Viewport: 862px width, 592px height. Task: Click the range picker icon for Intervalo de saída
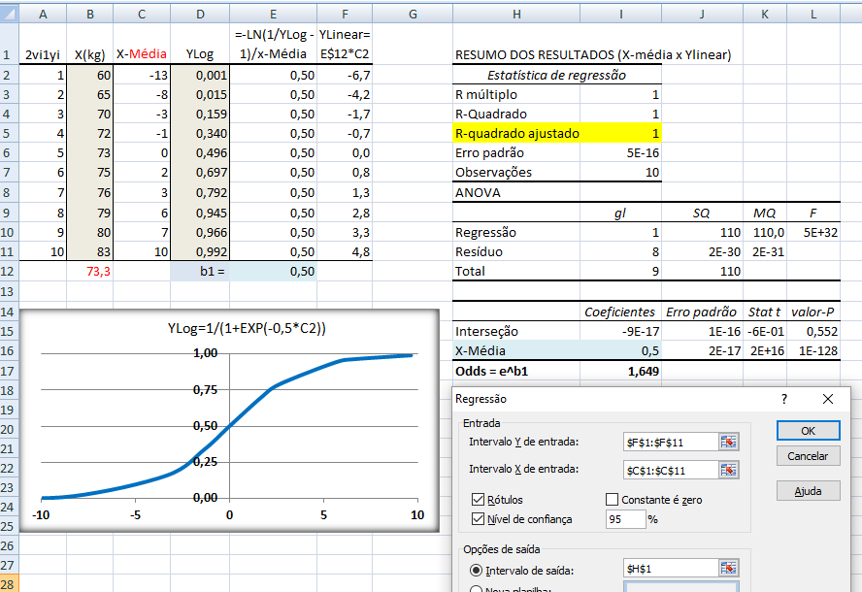(728, 569)
